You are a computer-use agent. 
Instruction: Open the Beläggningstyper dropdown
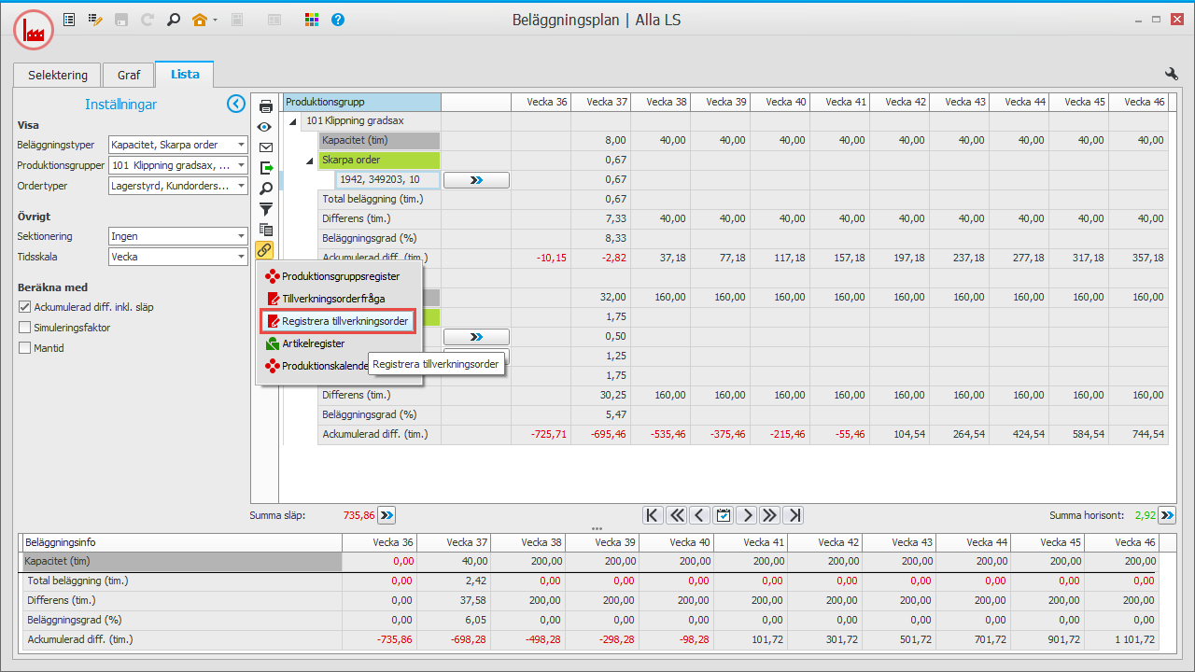(x=241, y=145)
